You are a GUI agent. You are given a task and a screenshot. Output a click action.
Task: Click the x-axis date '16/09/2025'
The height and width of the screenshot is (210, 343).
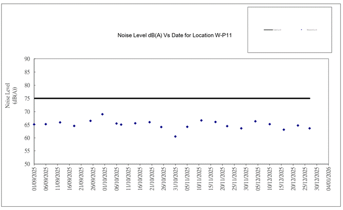tap(69, 179)
